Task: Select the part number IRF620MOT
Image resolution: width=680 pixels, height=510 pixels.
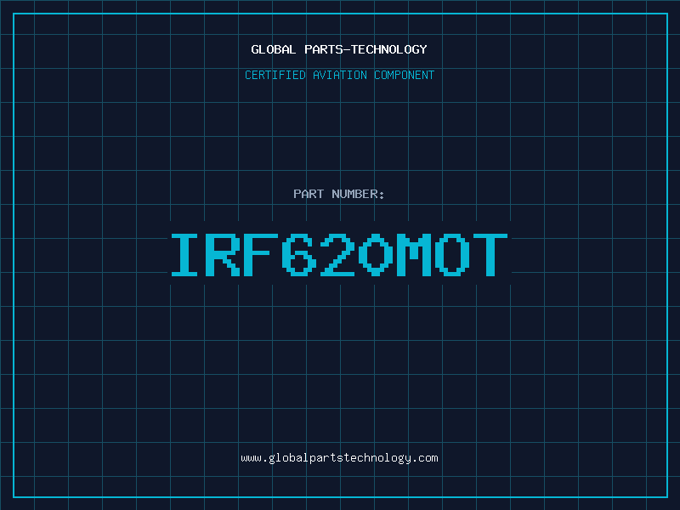Action: (339, 255)
